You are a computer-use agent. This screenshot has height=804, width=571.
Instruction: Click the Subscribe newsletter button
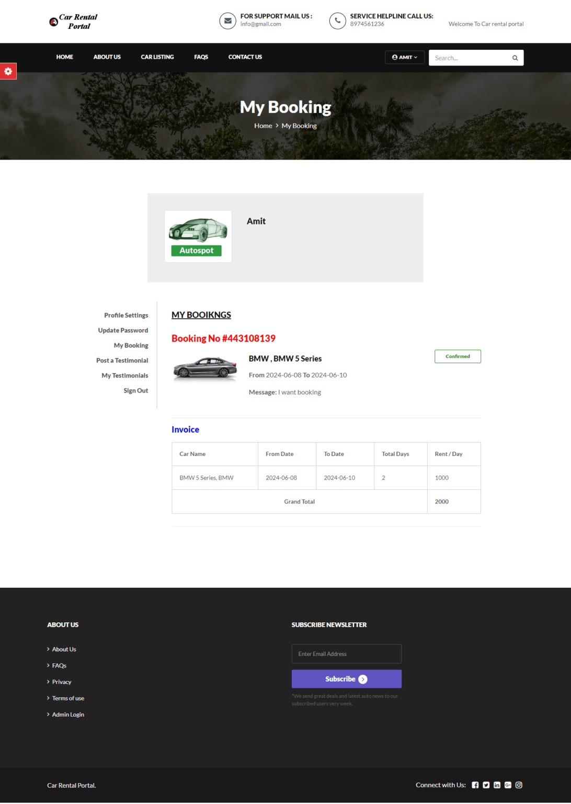346,678
